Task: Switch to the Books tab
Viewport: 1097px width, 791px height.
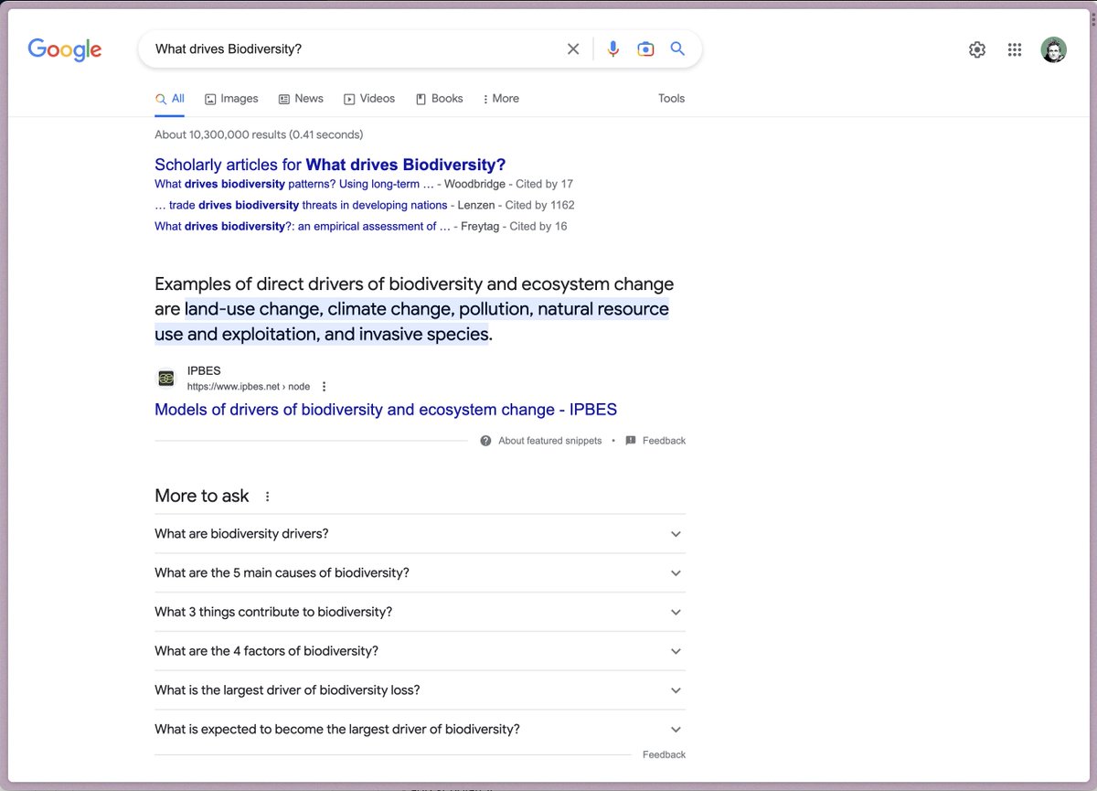Action: pos(440,99)
